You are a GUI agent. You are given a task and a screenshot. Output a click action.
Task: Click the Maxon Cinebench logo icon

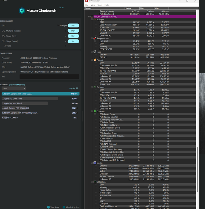click(x=22, y=11)
